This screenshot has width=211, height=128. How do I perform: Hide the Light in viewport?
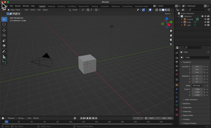(205, 25)
